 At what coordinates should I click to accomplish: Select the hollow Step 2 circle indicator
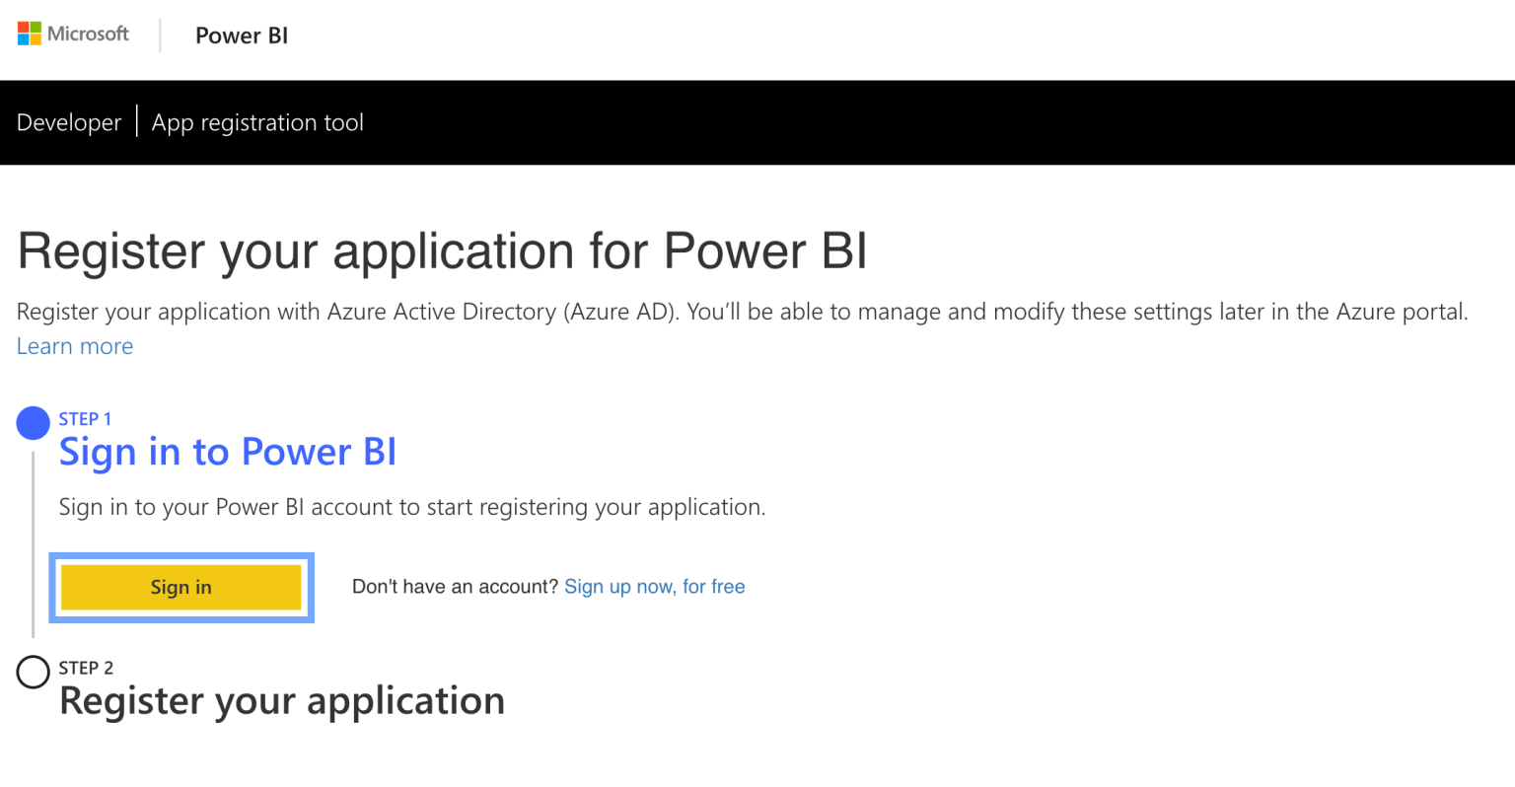click(33, 672)
